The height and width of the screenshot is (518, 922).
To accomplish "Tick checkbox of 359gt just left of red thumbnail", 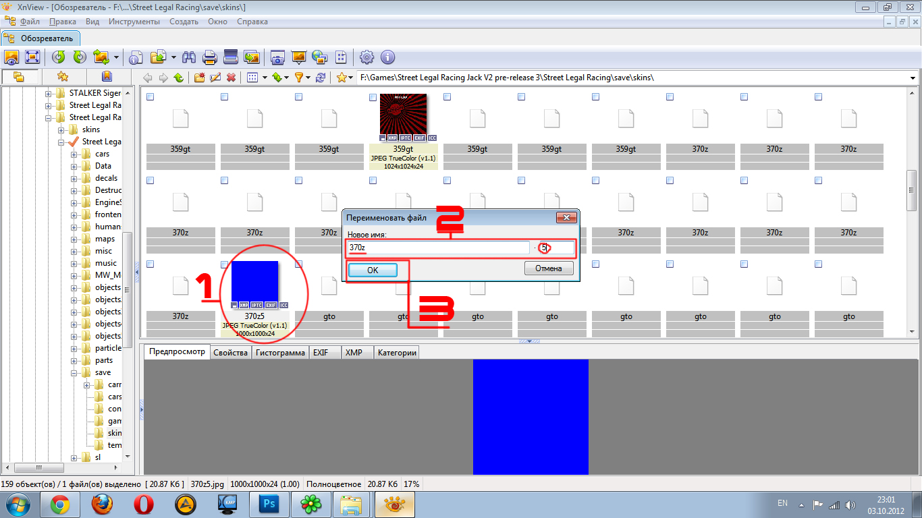I will tap(298, 97).
